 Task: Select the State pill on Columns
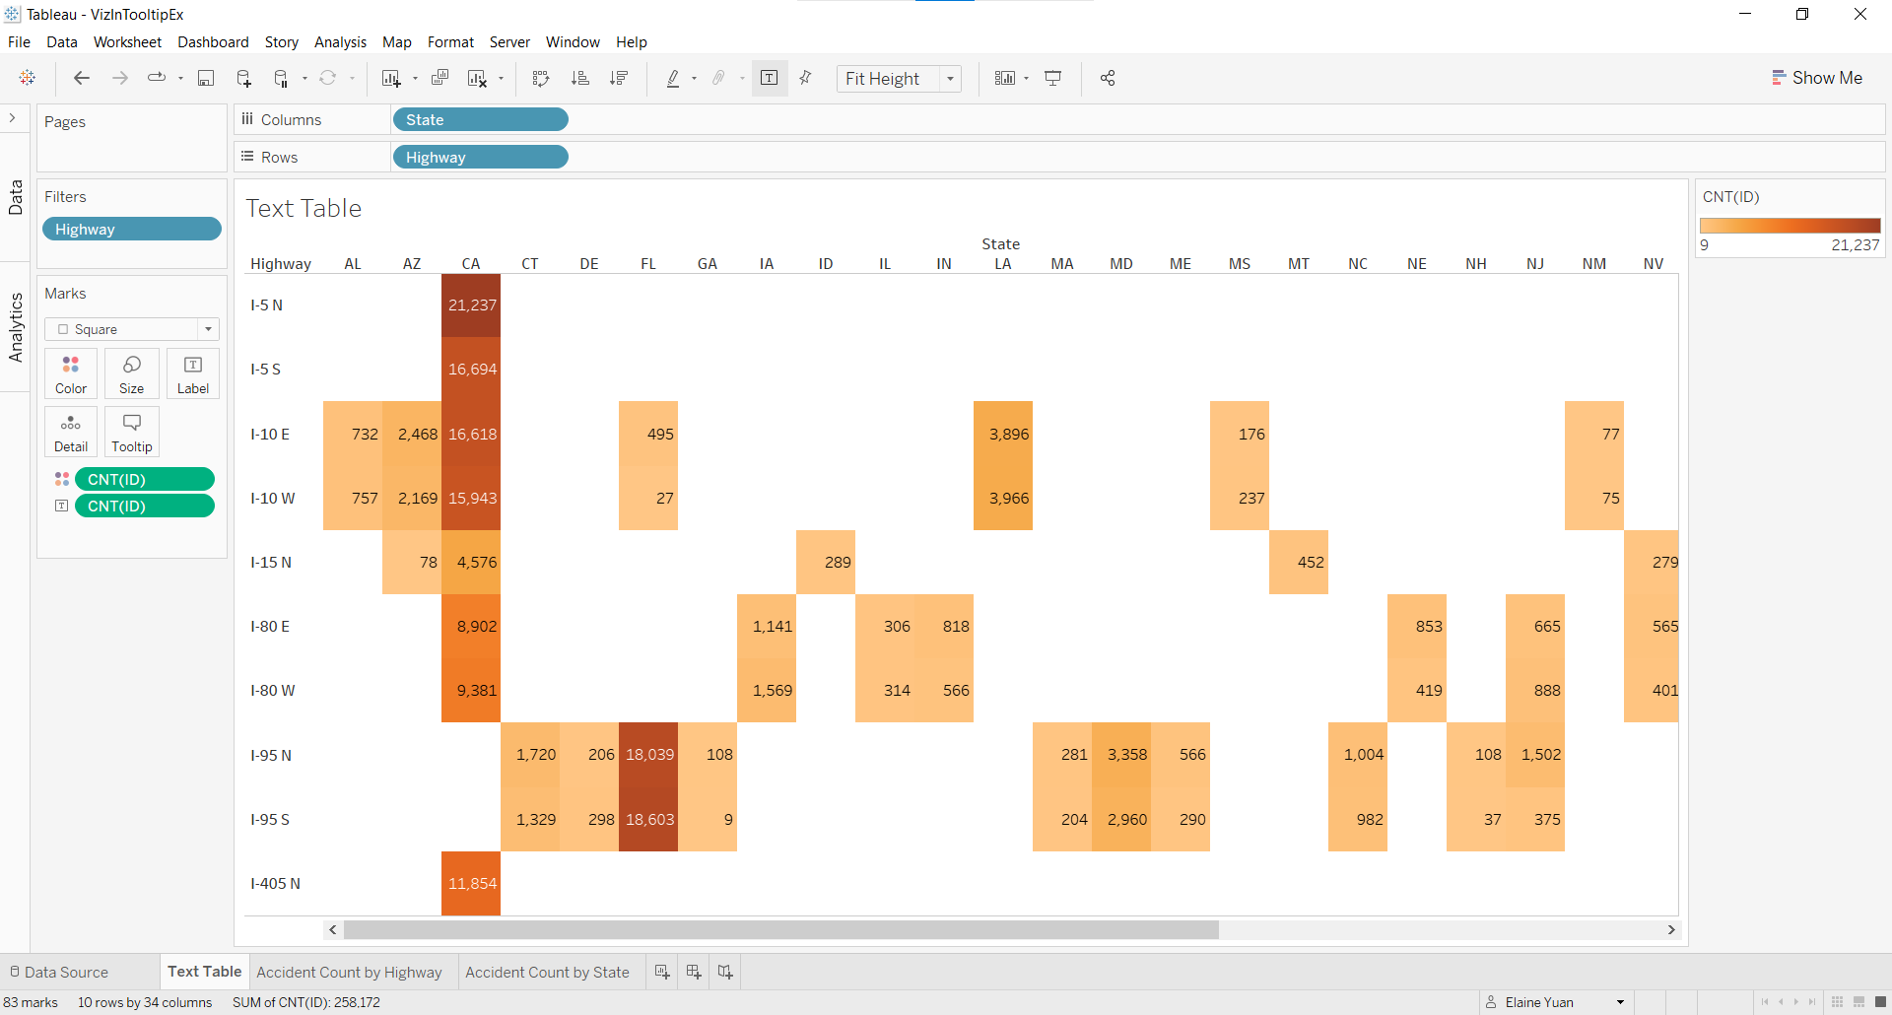481,119
